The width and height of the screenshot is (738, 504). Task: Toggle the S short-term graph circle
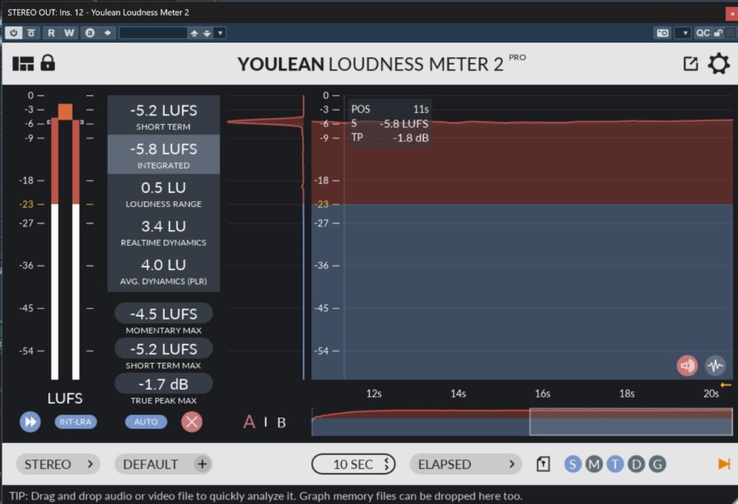tap(573, 464)
